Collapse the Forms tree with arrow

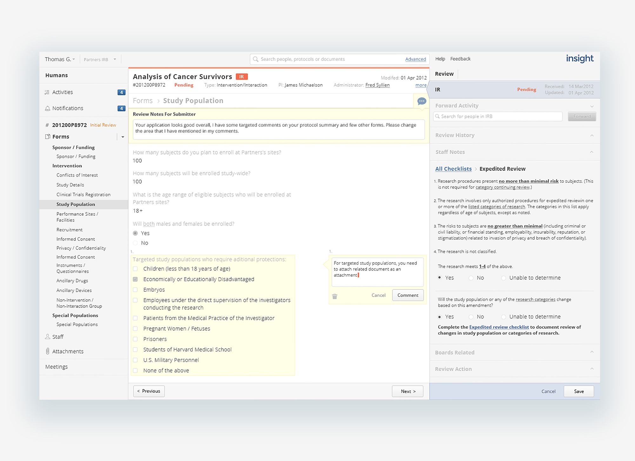pyautogui.click(x=123, y=137)
